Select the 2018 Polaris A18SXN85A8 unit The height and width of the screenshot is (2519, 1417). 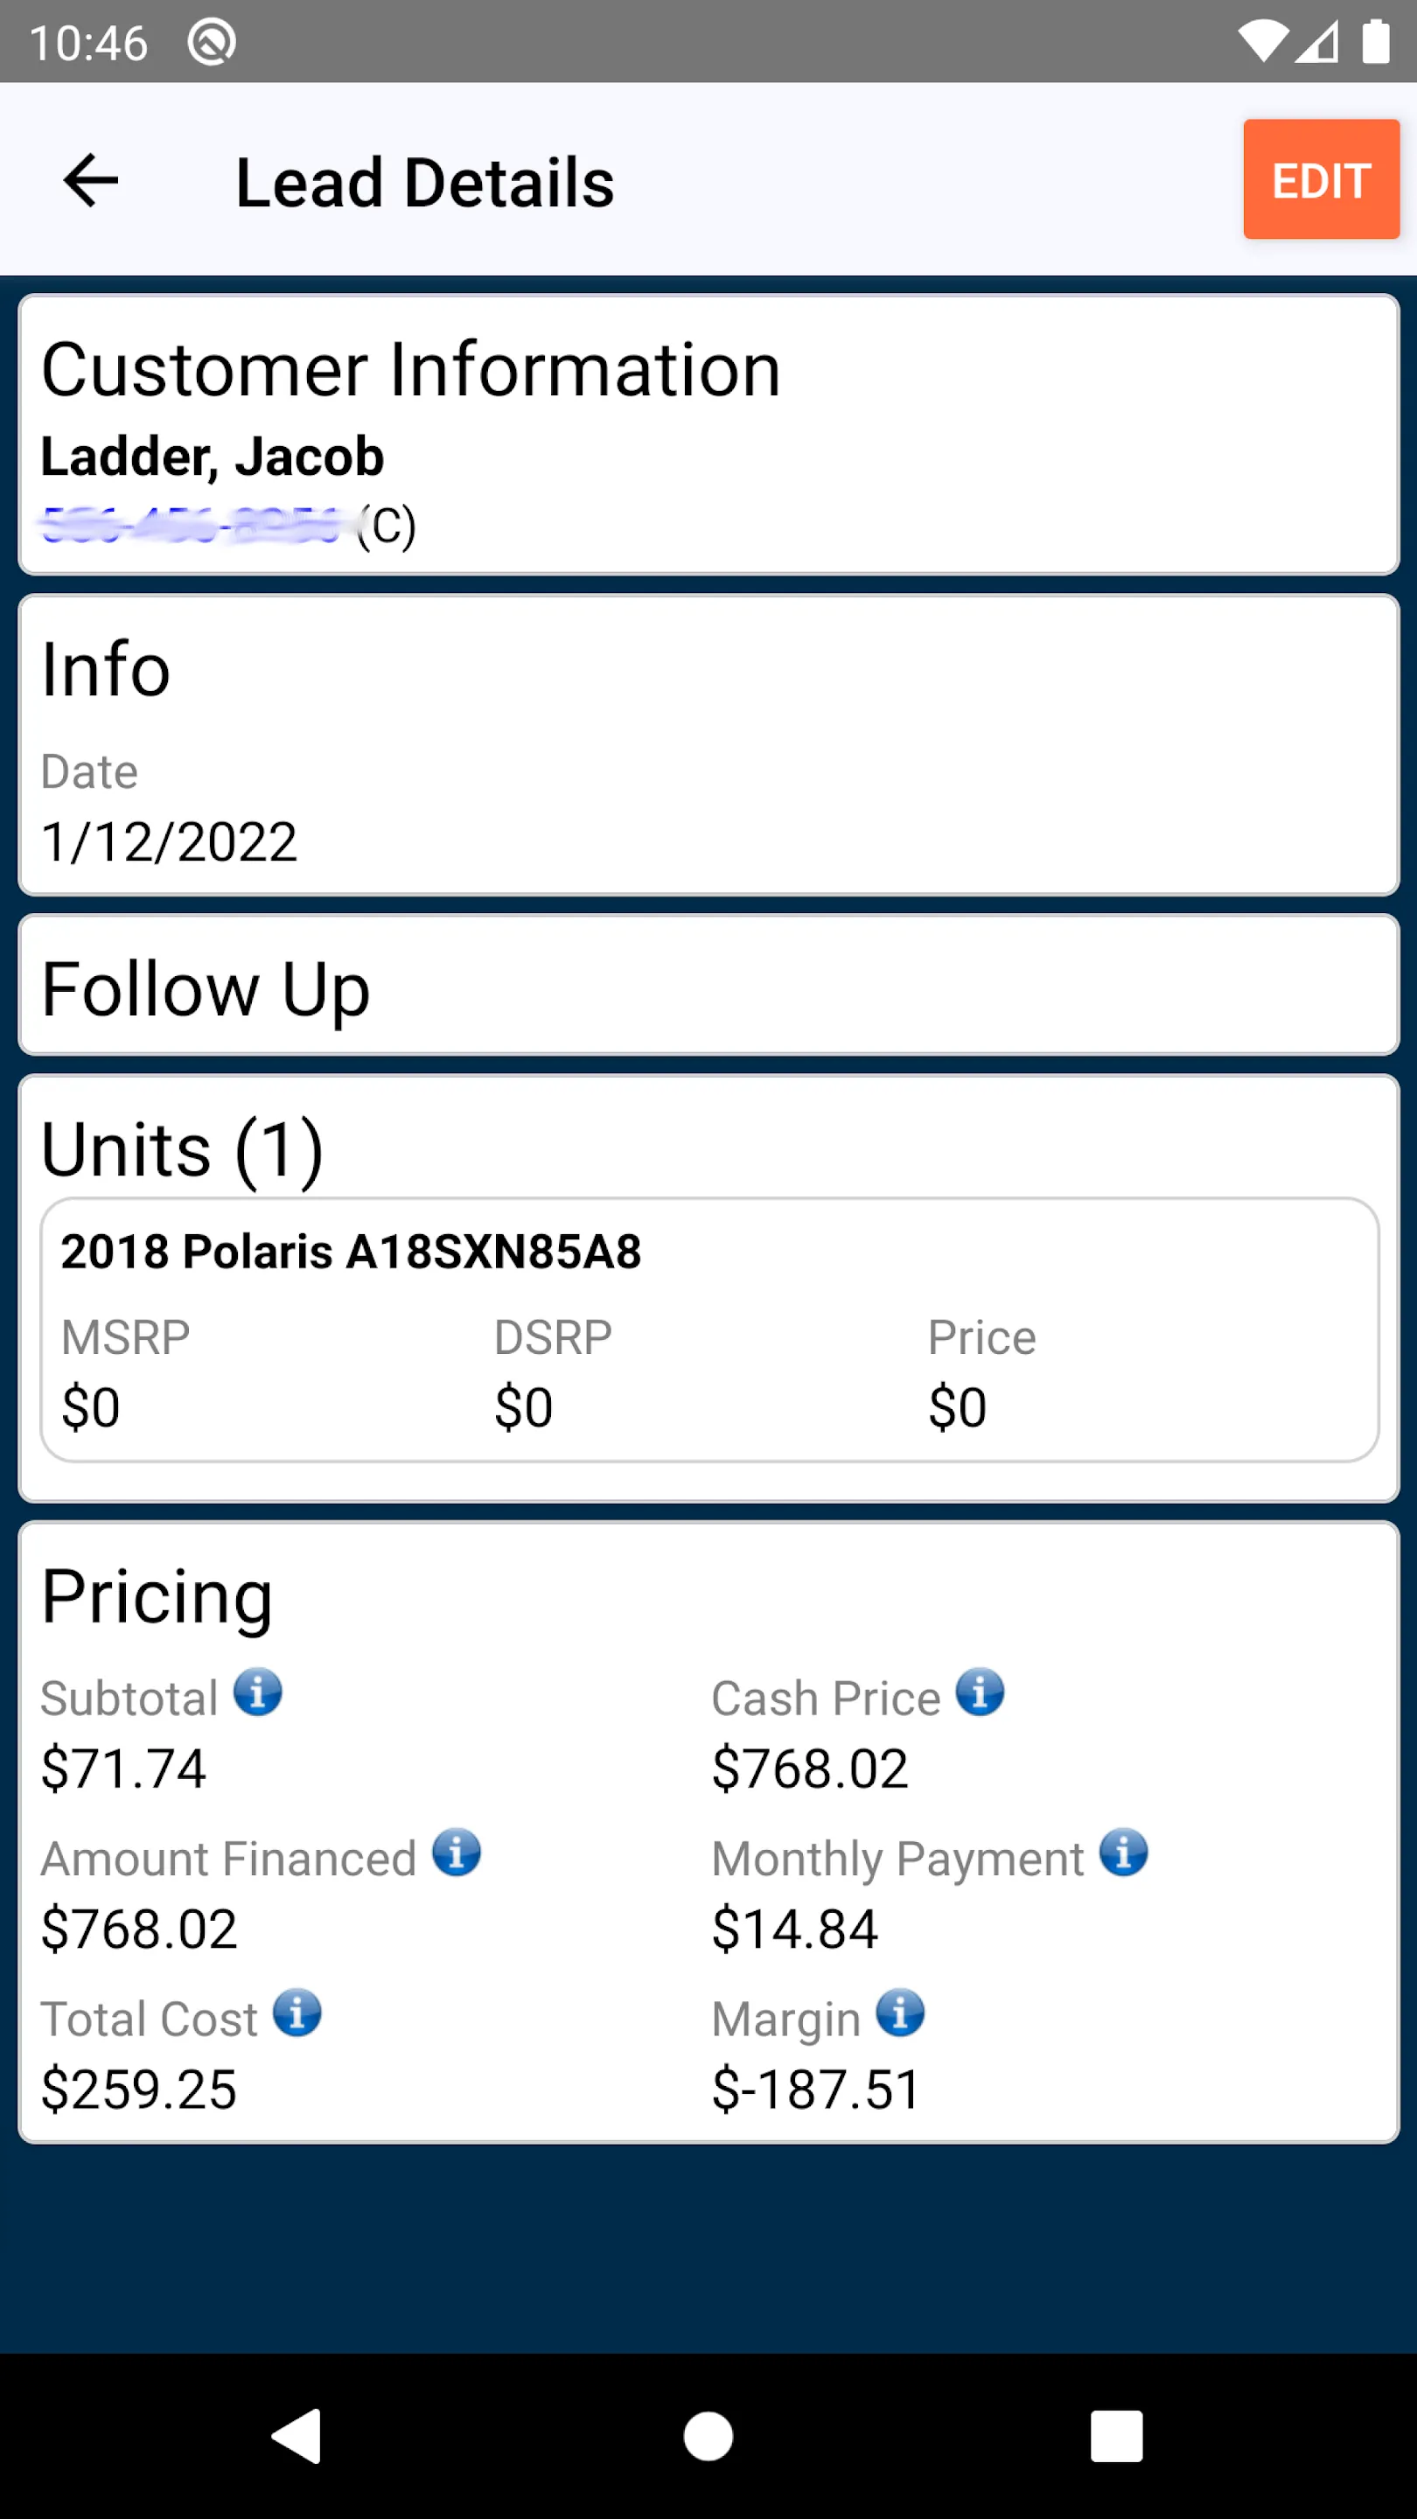pyautogui.click(x=709, y=1329)
